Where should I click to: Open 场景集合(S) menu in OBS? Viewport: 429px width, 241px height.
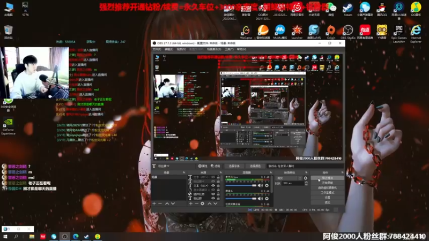(x=214, y=49)
